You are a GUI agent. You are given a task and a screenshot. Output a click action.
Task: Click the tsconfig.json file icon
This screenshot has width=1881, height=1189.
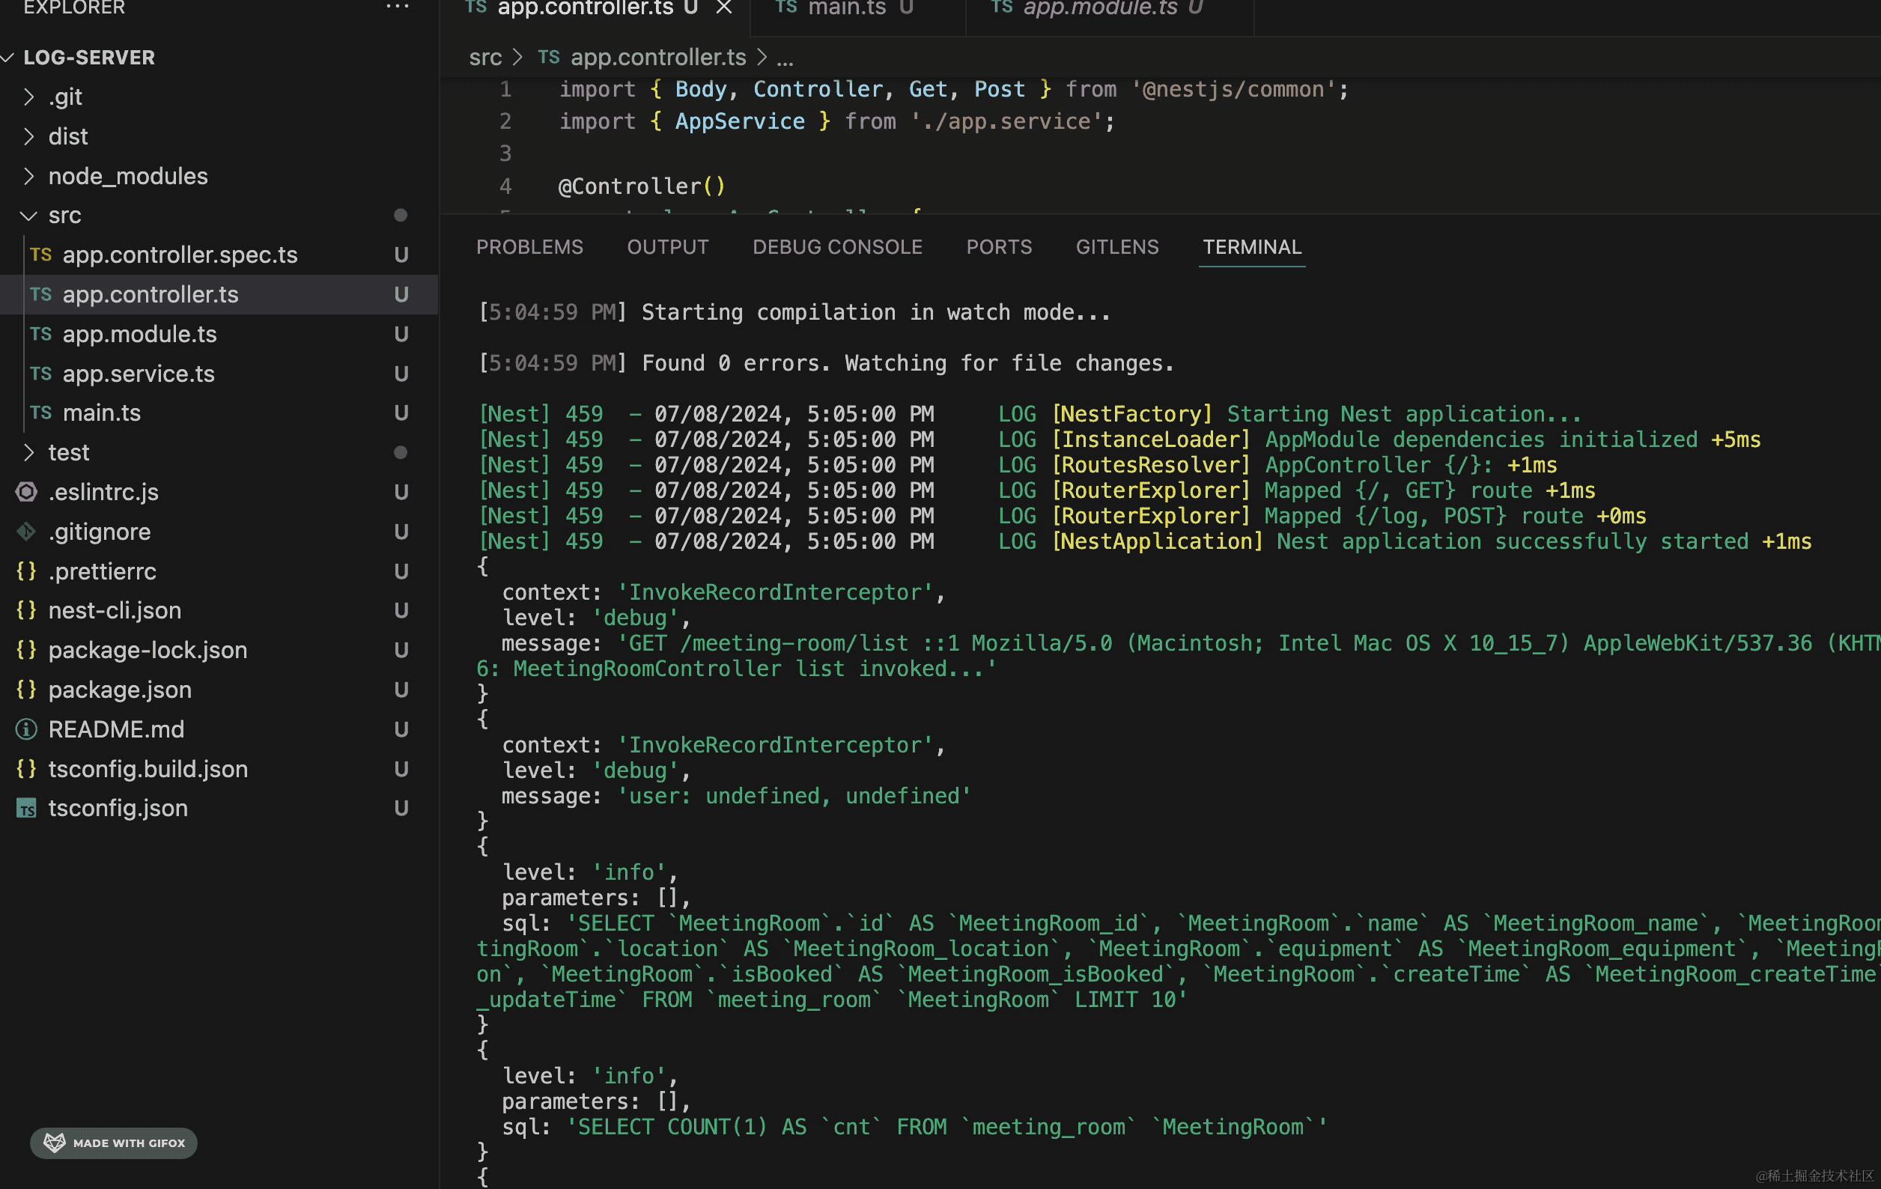tap(26, 809)
